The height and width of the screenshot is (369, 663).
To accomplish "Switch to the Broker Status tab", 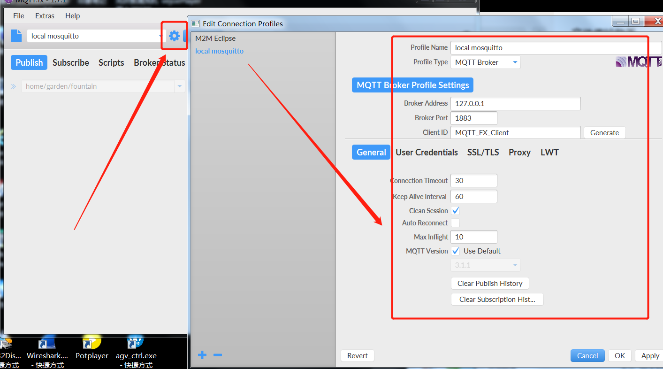I will (x=160, y=62).
